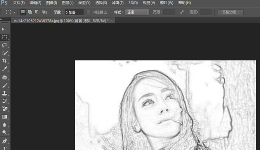
Task: Select the Eyedropper tool
Action: click(5, 69)
